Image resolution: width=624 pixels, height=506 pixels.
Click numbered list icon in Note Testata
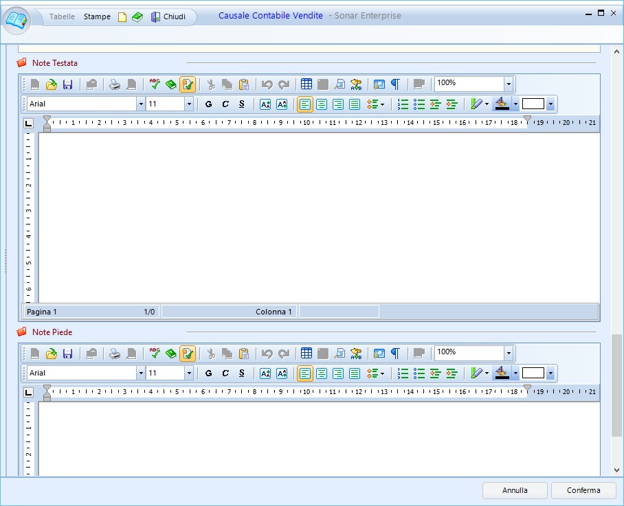(403, 104)
